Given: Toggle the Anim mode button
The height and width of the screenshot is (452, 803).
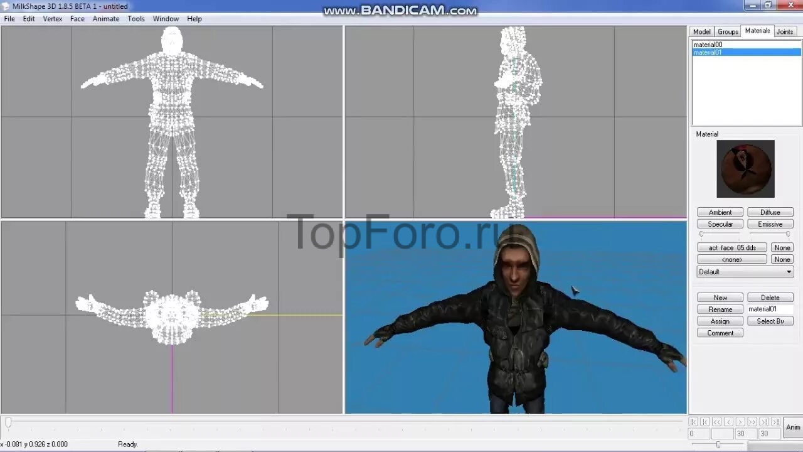Looking at the screenshot, I should (793, 428).
